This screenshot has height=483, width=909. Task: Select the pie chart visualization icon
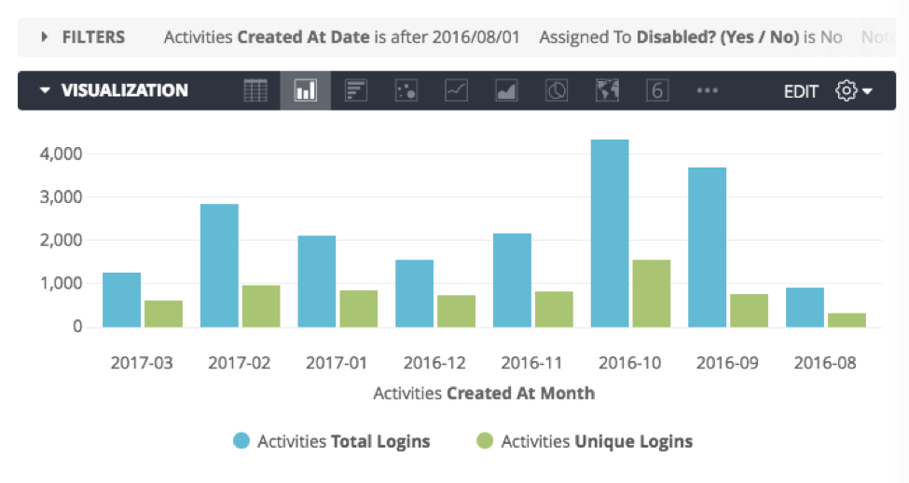[557, 91]
